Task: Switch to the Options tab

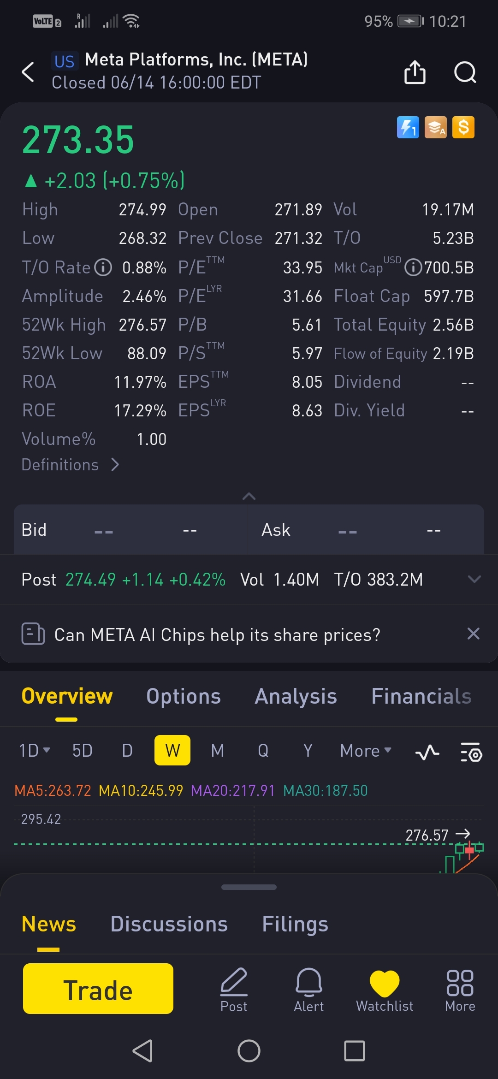Action: coord(184,696)
